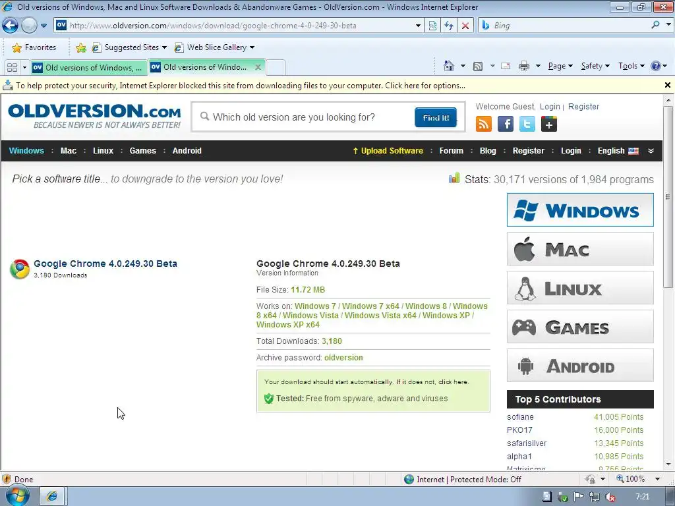Open the Tools menu
This screenshot has width=675, height=506.
pos(631,66)
